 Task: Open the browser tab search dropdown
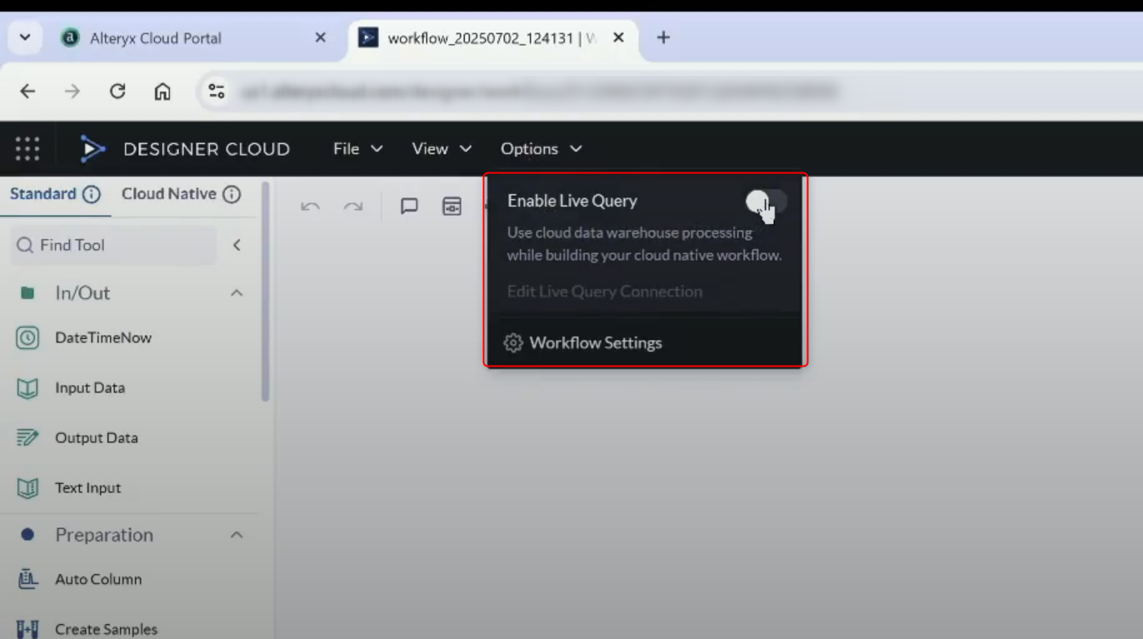(x=25, y=37)
